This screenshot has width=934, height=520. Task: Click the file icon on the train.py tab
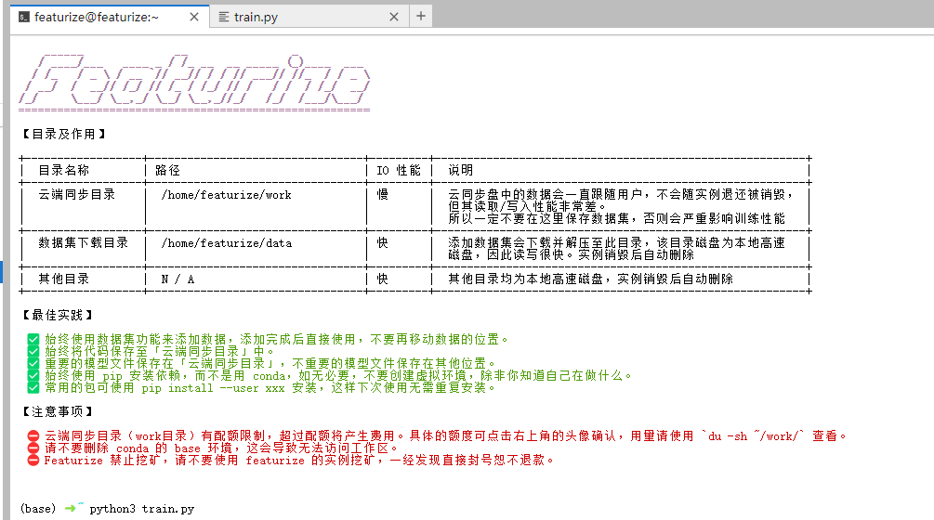(223, 17)
